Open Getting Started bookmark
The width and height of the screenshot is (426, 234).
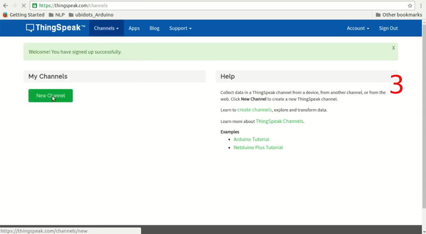tap(24, 15)
